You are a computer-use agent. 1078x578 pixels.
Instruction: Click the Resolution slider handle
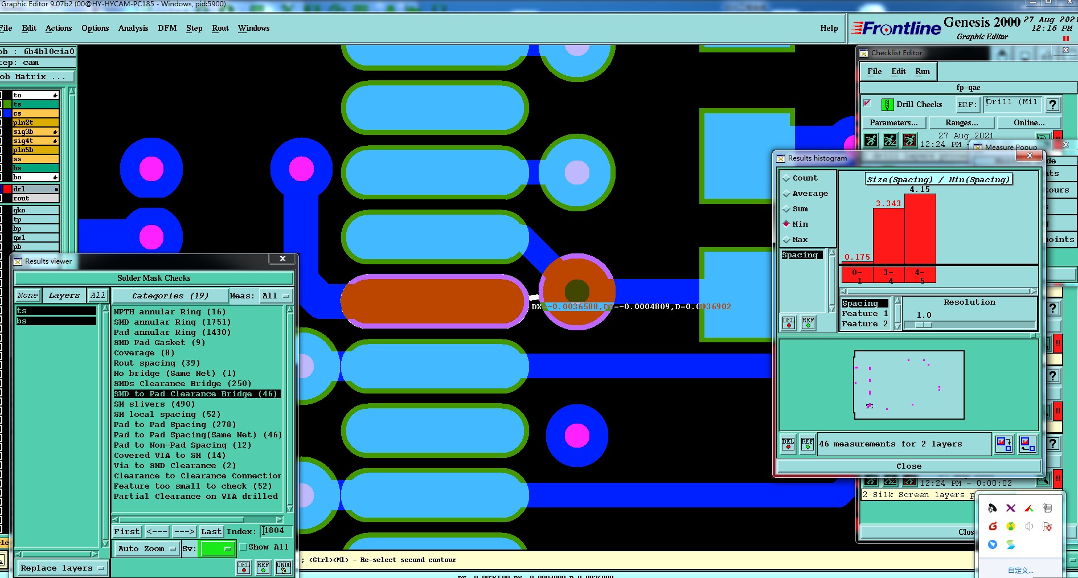click(923, 325)
